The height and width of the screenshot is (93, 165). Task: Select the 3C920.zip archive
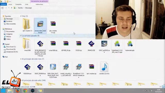tap(79, 46)
